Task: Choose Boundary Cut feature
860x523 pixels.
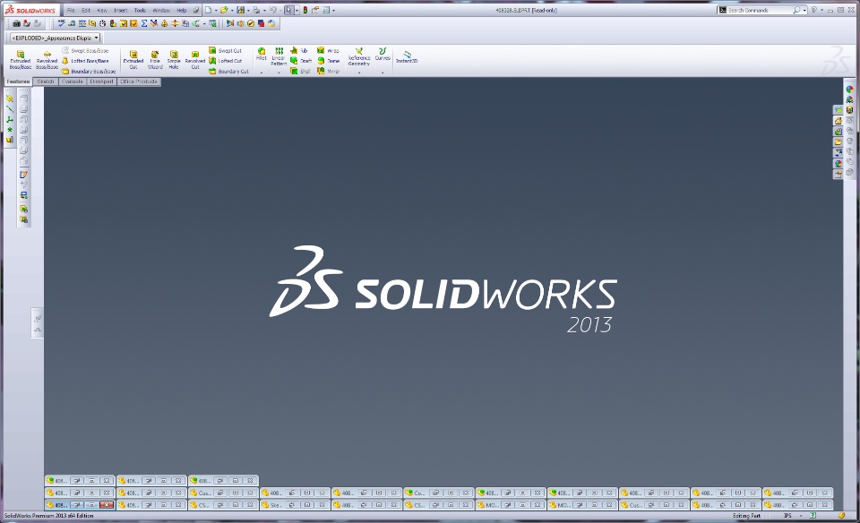Action: click(228, 72)
